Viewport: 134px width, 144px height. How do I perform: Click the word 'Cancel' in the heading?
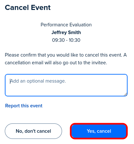coord(17,8)
